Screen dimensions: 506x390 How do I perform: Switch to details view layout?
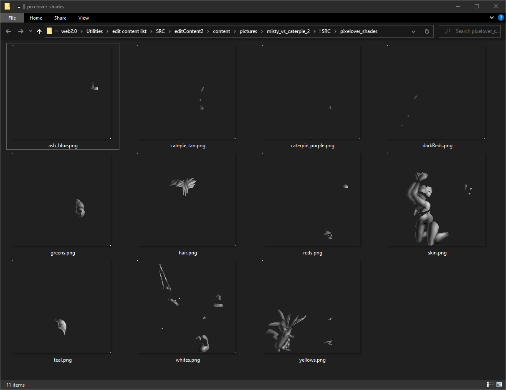click(x=489, y=385)
